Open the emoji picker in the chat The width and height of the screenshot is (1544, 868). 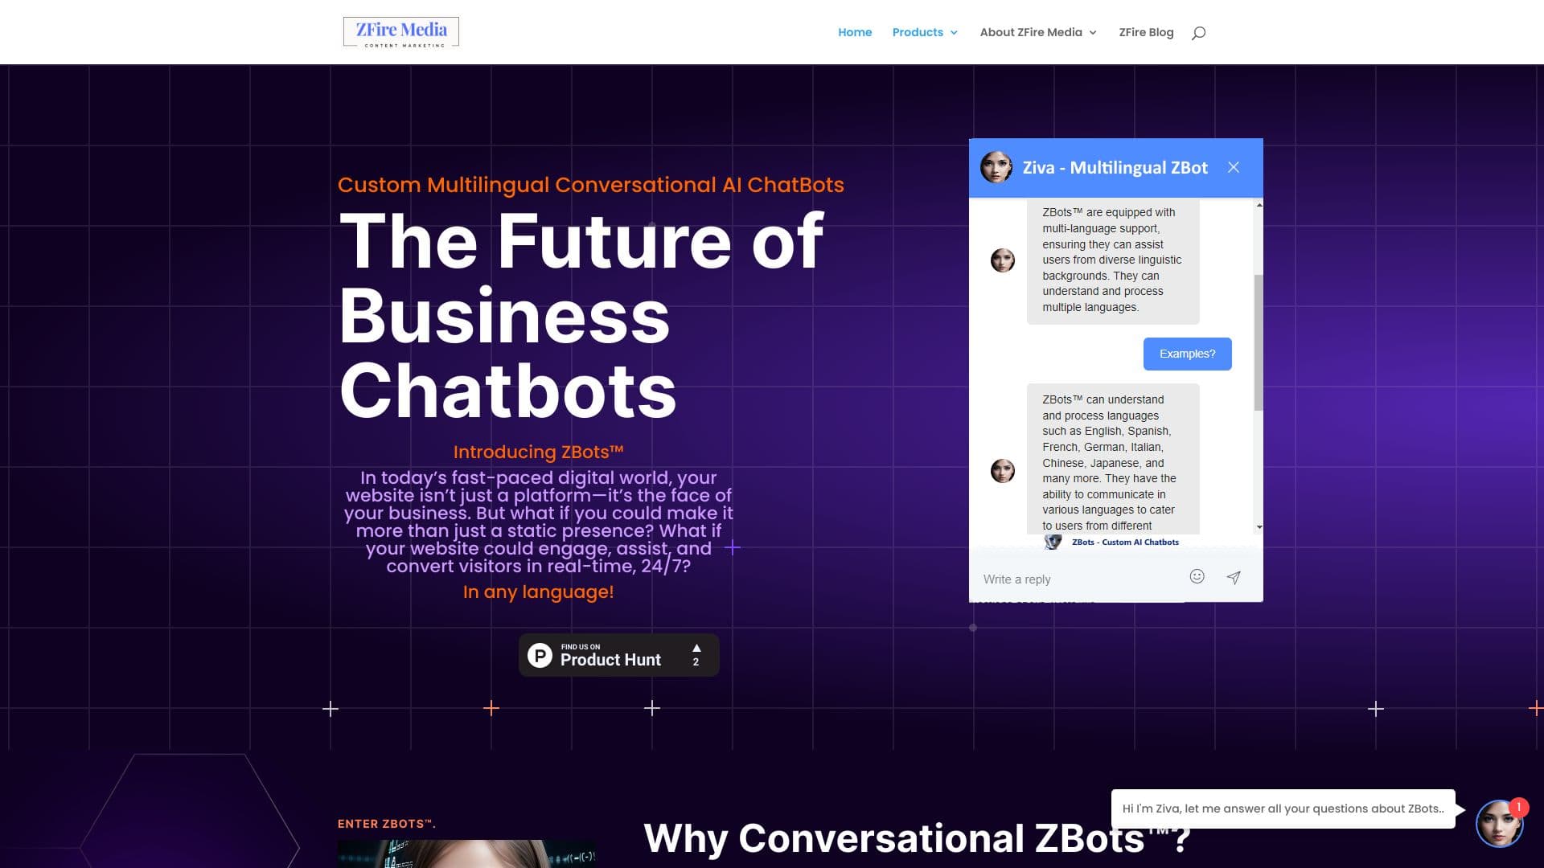(x=1197, y=577)
